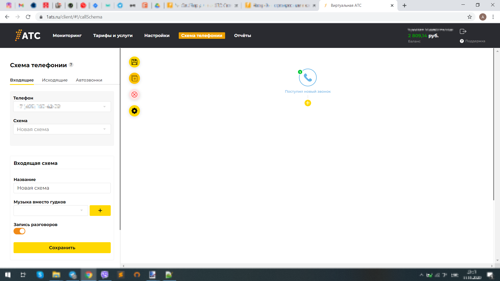Click the logout icon in the header
The width and height of the screenshot is (500, 281).
(x=463, y=32)
